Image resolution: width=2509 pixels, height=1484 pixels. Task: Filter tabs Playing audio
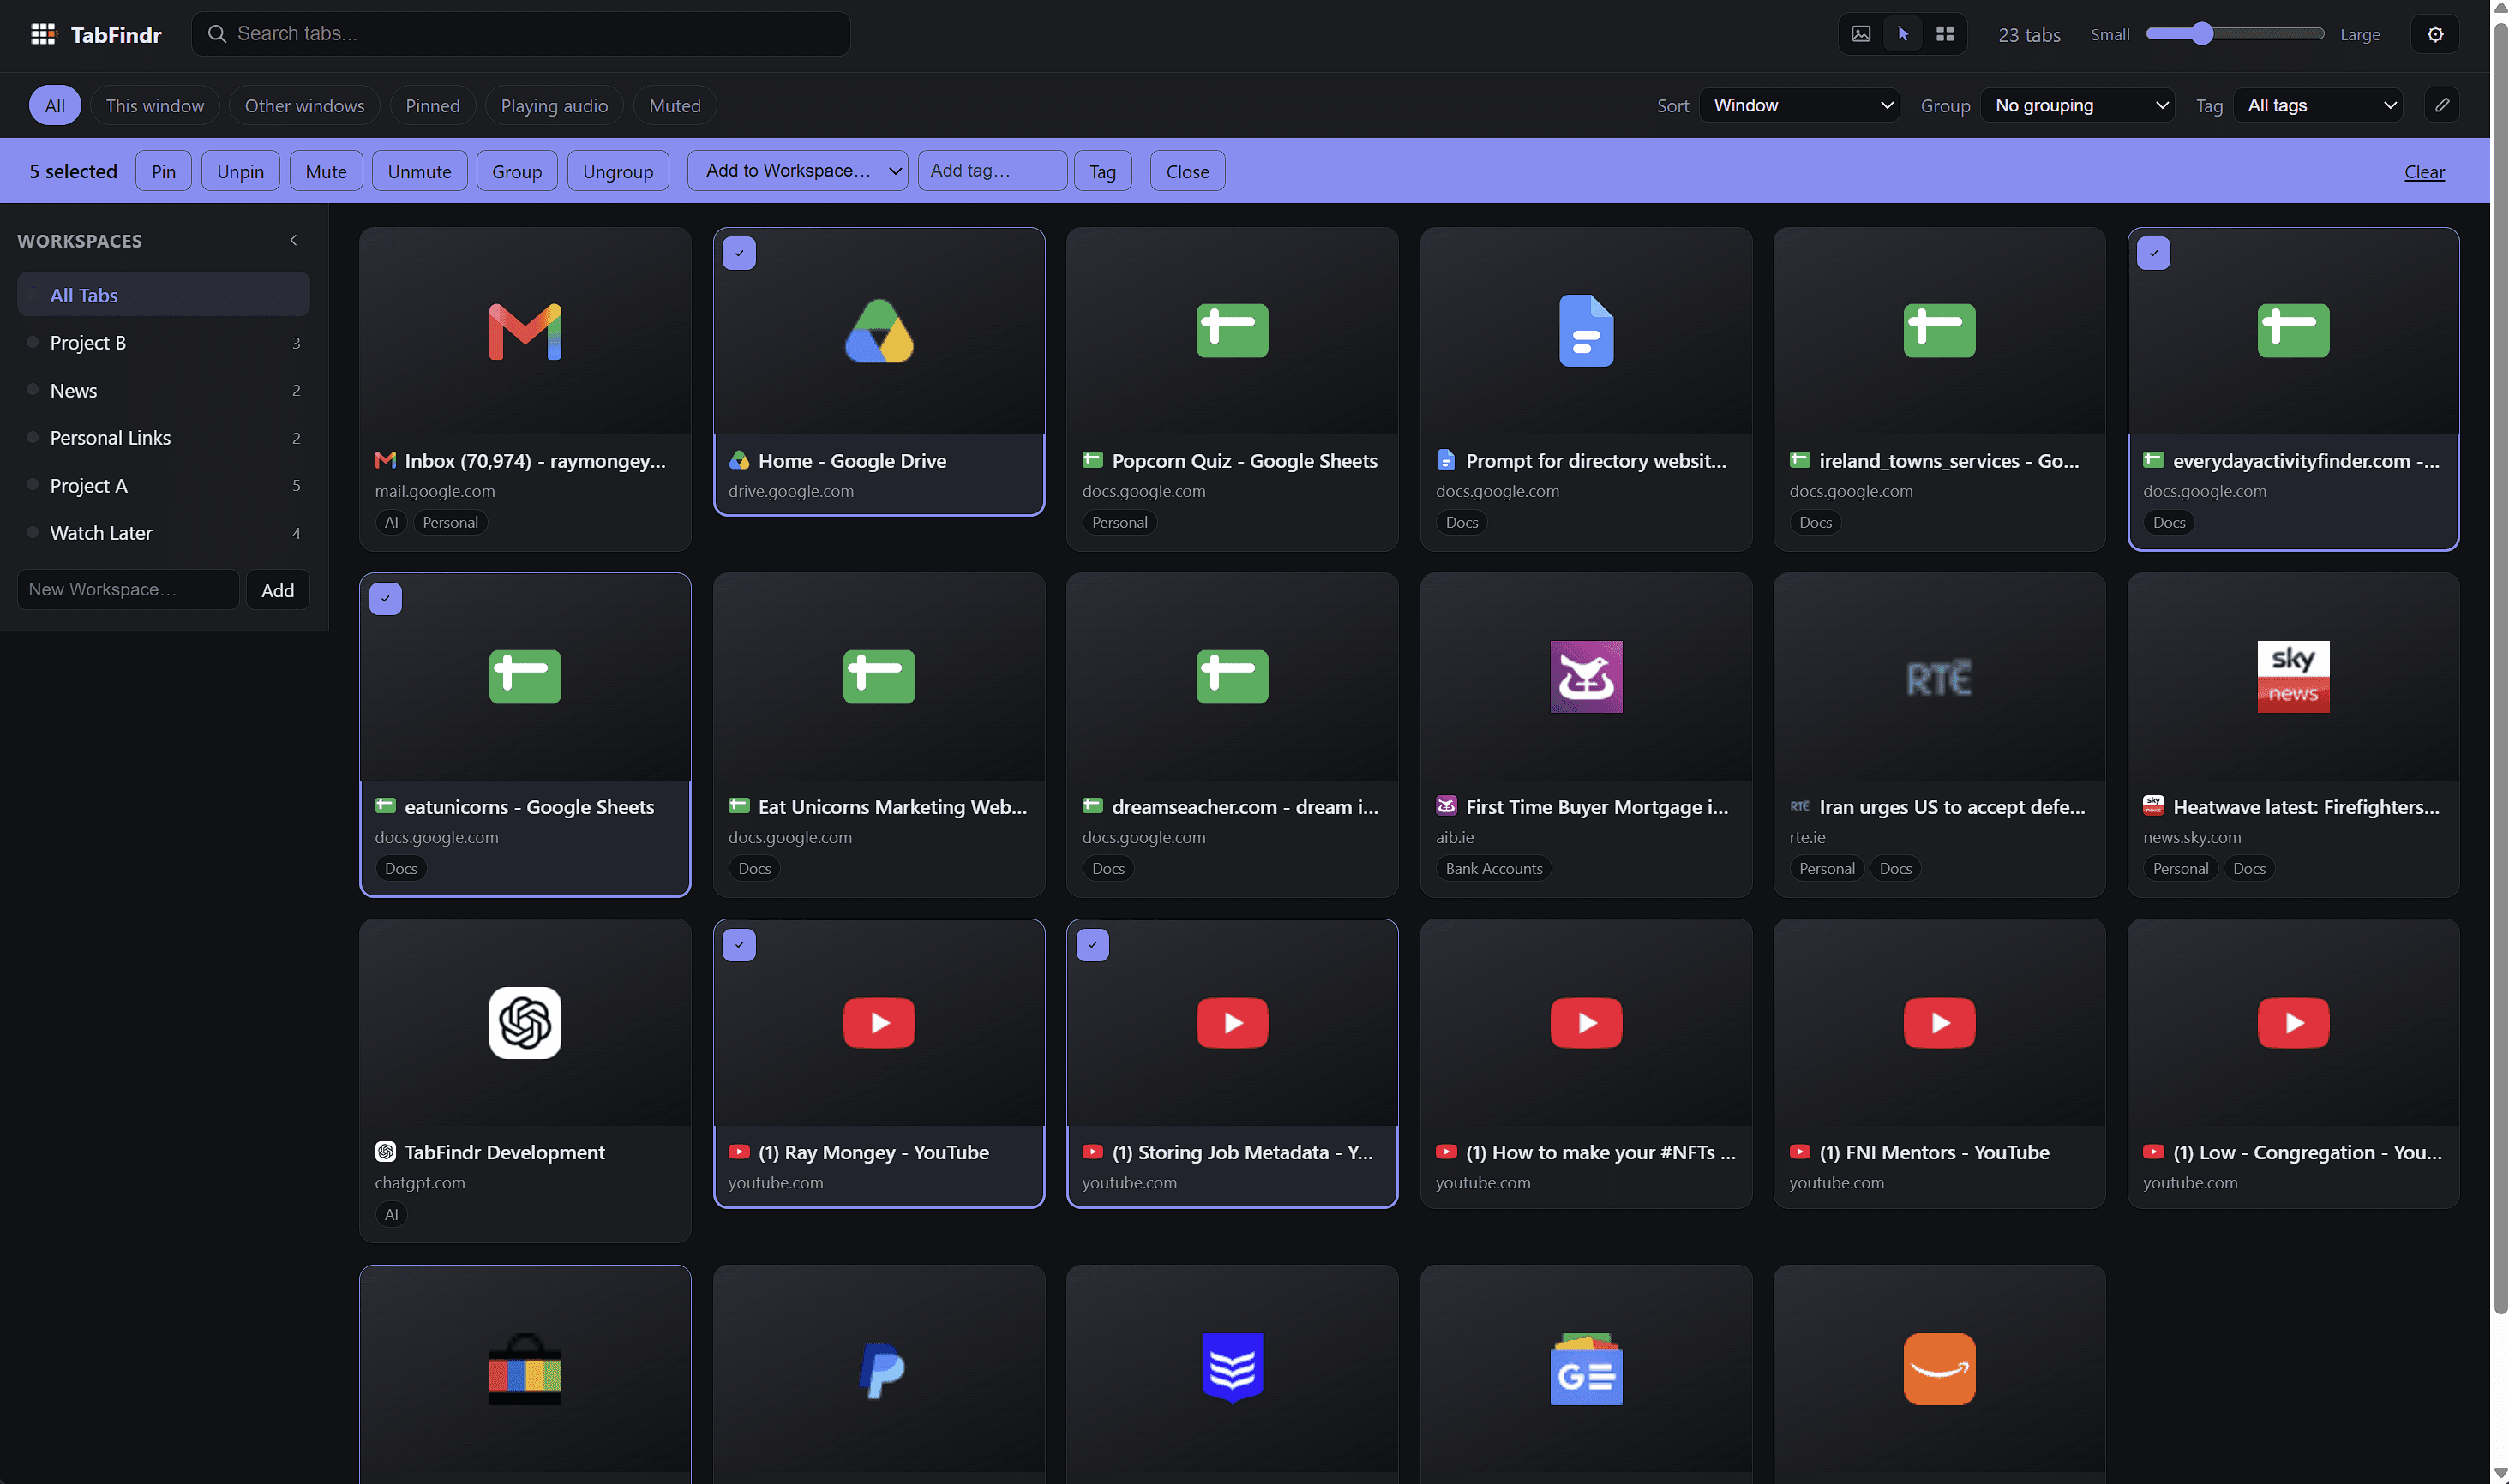555,105
